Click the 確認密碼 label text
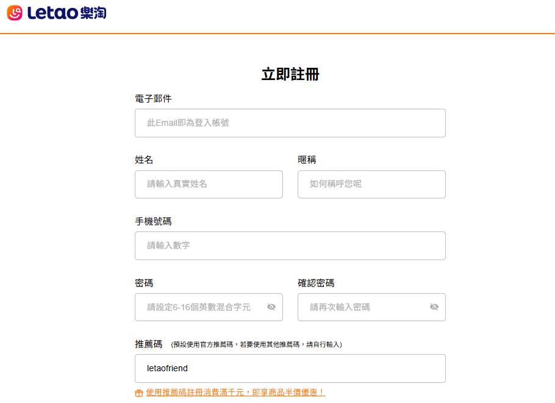Screen dimensions: 555x403 (x=316, y=283)
